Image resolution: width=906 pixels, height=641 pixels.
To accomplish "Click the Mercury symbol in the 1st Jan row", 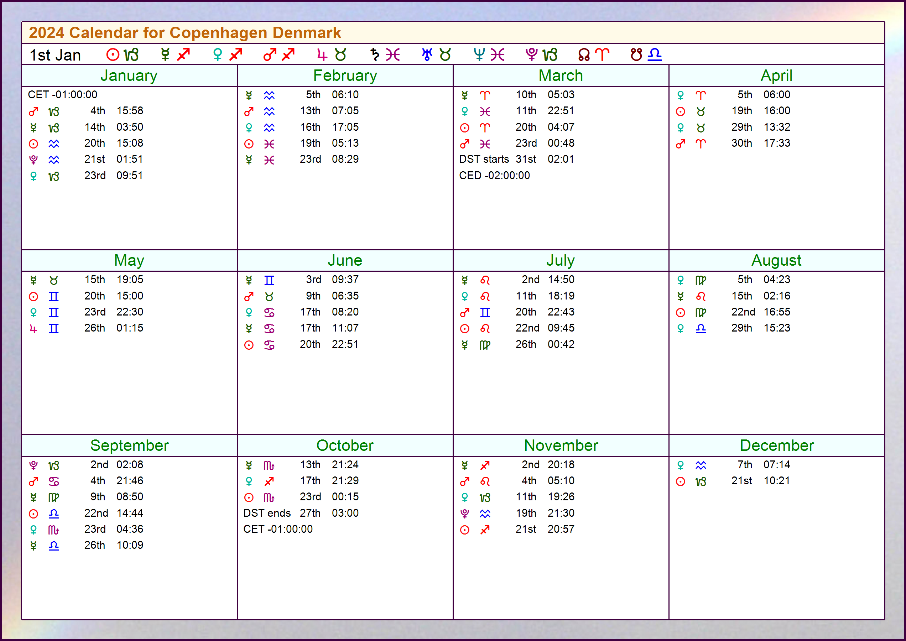I will click(x=165, y=54).
